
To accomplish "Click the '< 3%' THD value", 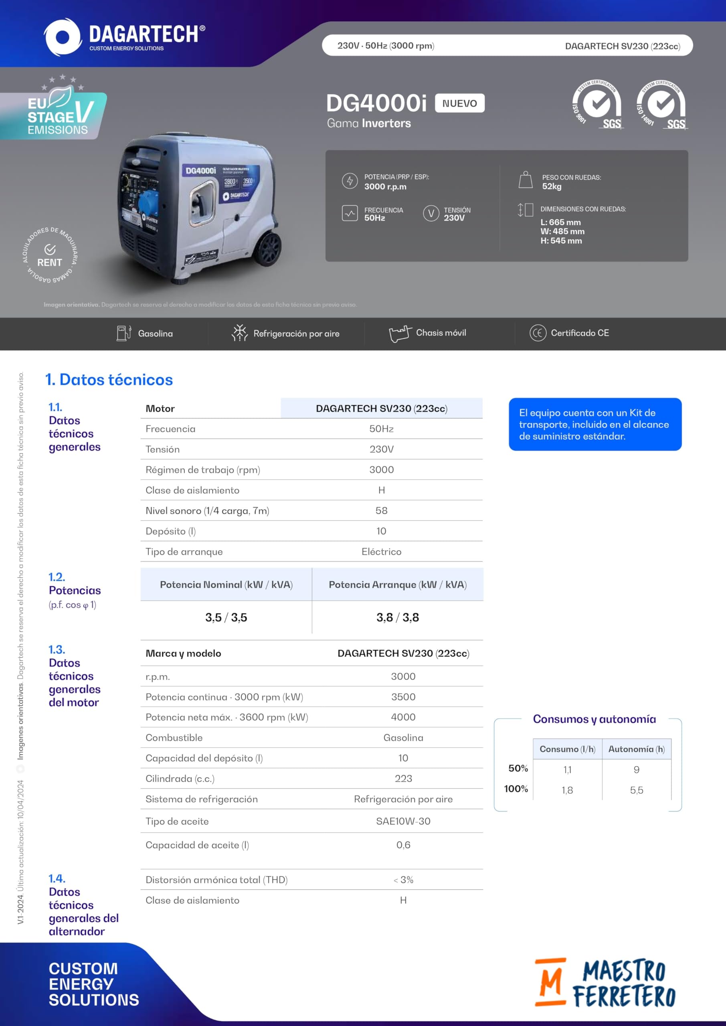I will tap(403, 880).
